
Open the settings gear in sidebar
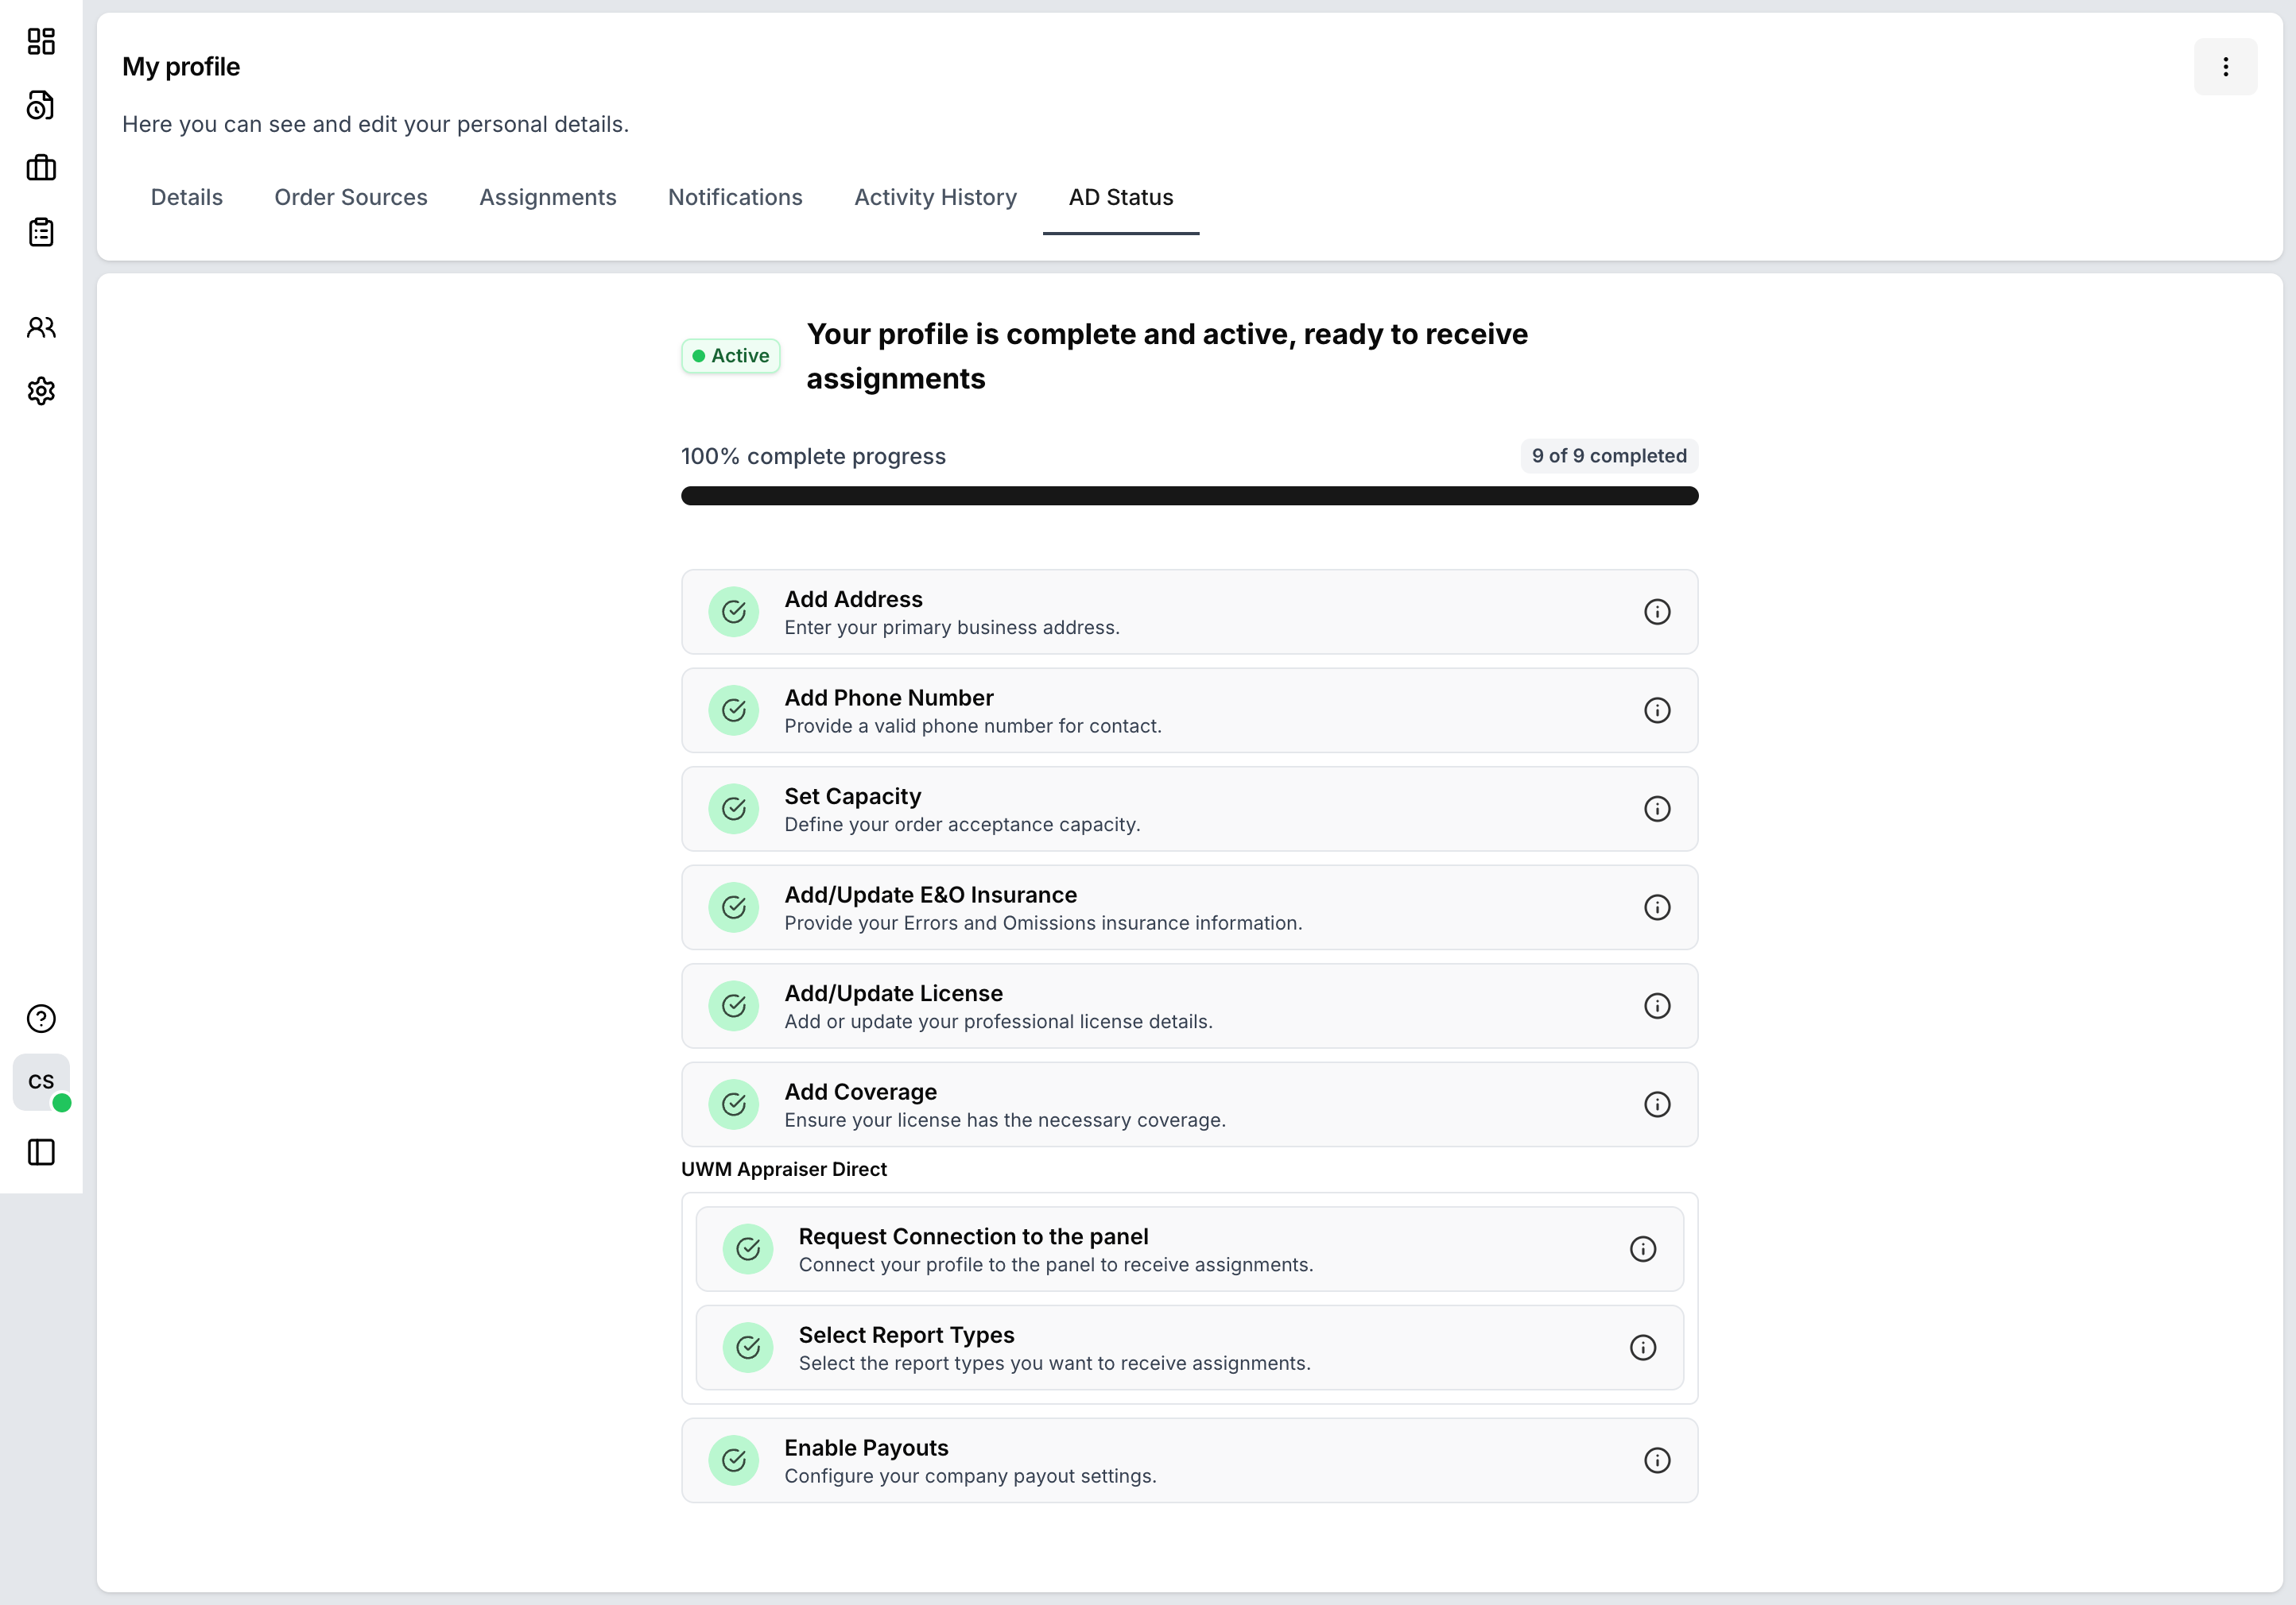tap(41, 391)
